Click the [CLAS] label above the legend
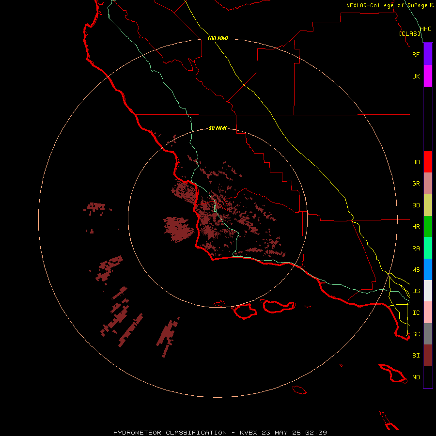The image size is (436, 436). [409, 33]
